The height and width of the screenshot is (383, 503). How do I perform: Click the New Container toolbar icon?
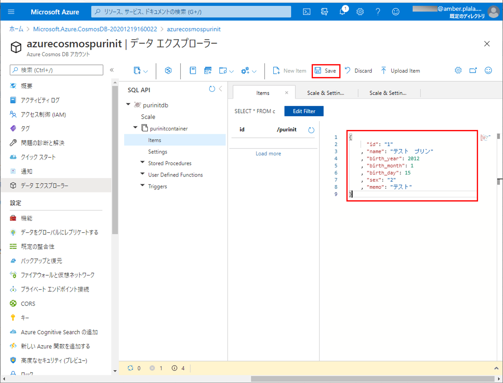click(137, 71)
